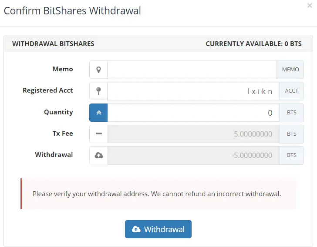Image resolution: width=317 pixels, height=247 pixels.
Task: Click the Quantity field label
Action: pyautogui.click(x=58, y=112)
